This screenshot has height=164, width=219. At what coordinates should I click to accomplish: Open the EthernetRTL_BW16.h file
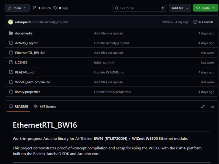click(30, 53)
